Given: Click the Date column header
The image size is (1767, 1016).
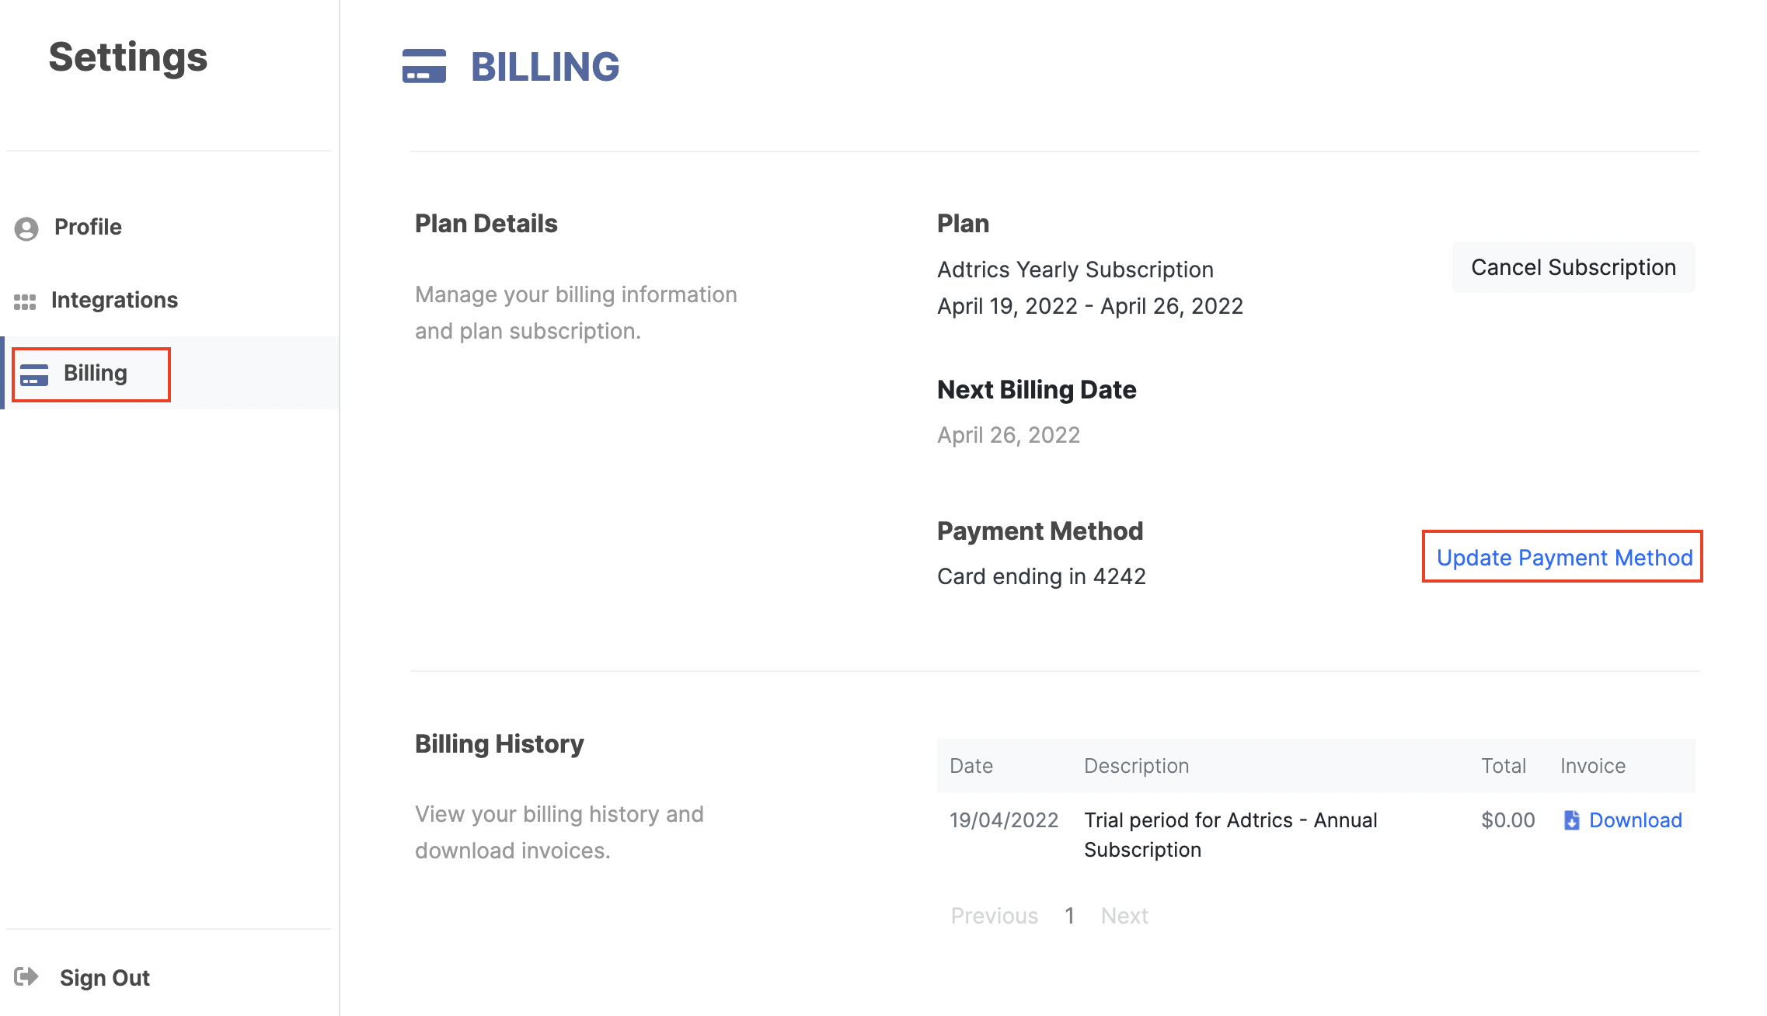Looking at the screenshot, I should (971, 766).
